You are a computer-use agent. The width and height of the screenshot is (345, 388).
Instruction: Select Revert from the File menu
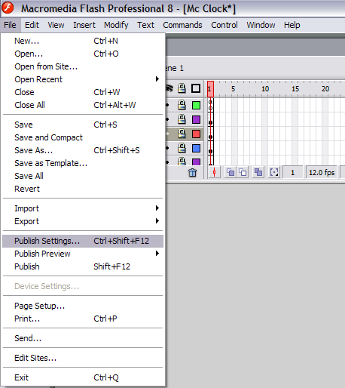tap(83, 189)
